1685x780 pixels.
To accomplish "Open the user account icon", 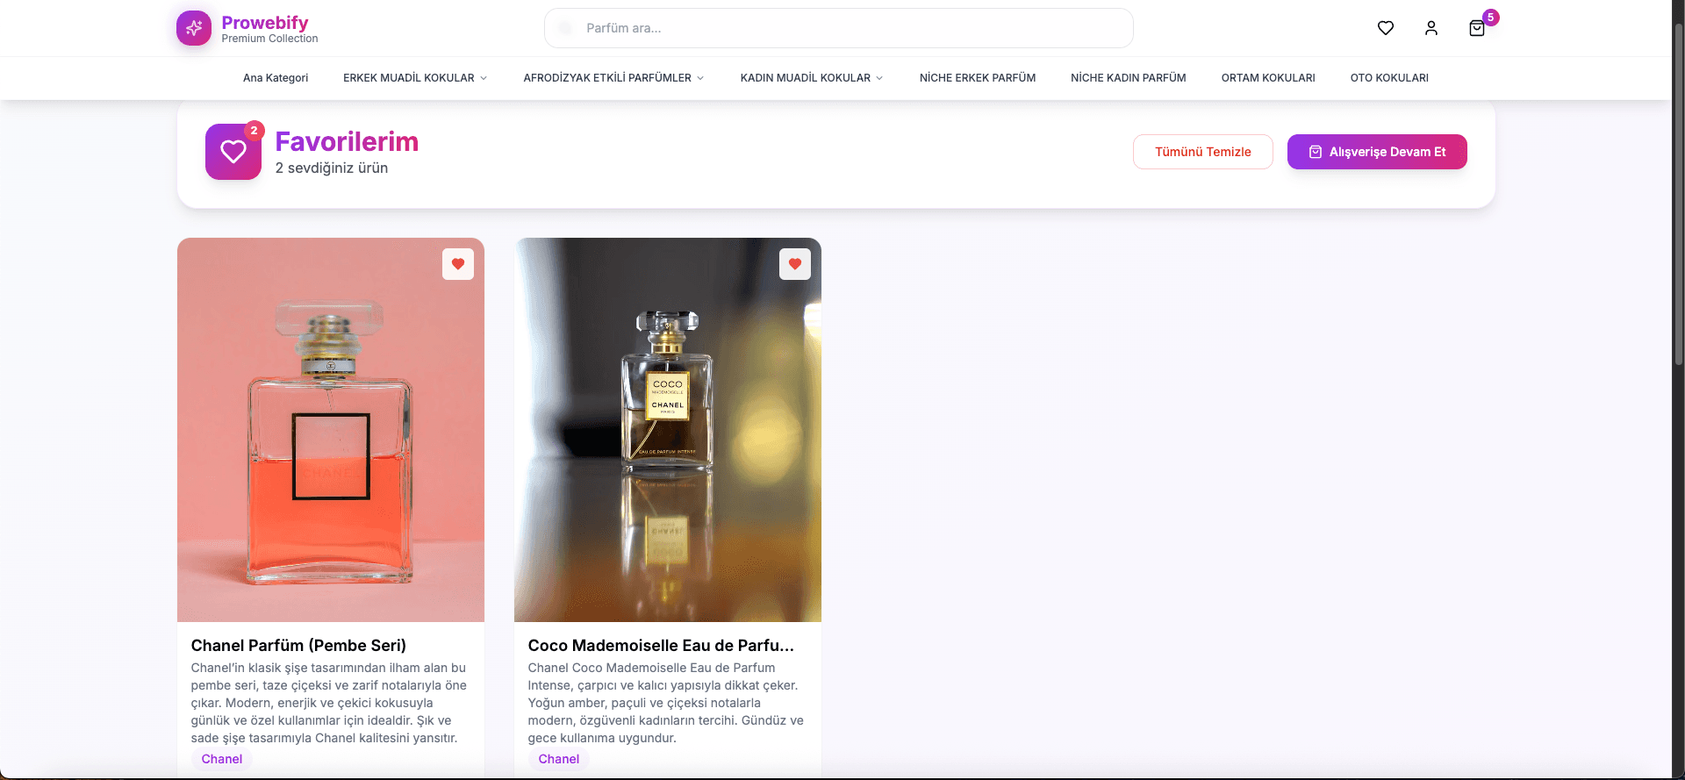I will (1431, 28).
